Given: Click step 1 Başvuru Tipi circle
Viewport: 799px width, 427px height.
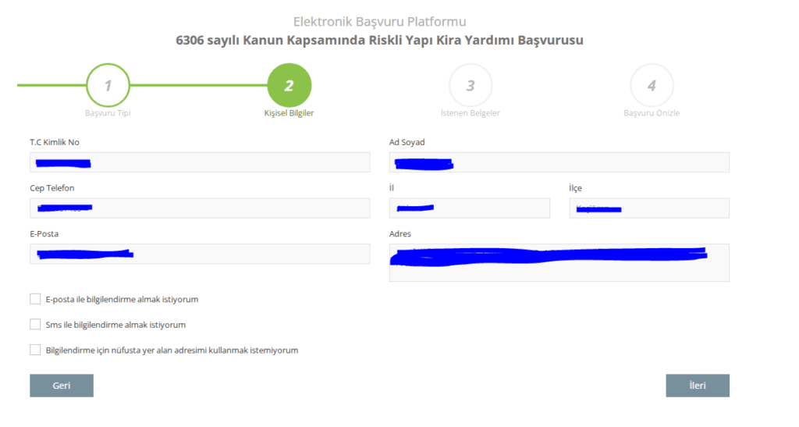Looking at the screenshot, I should 108,85.
